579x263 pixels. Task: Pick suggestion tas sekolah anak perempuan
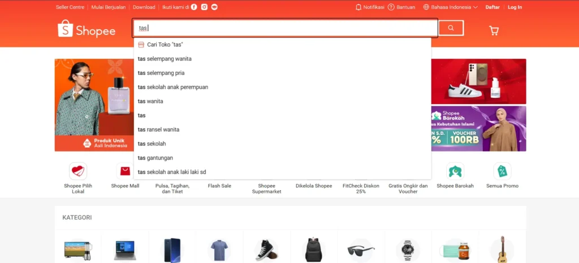point(283,87)
